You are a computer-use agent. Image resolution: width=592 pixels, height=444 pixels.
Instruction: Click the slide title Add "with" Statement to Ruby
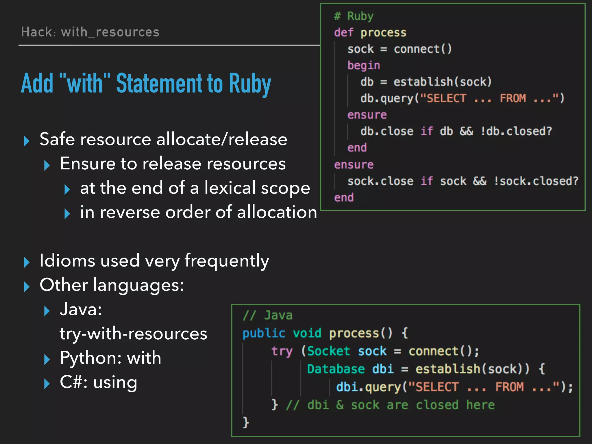pos(146,84)
